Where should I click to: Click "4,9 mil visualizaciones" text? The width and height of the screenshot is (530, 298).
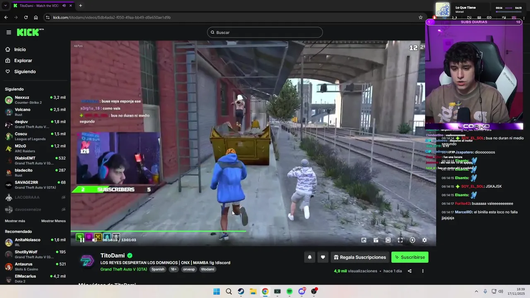click(356, 271)
